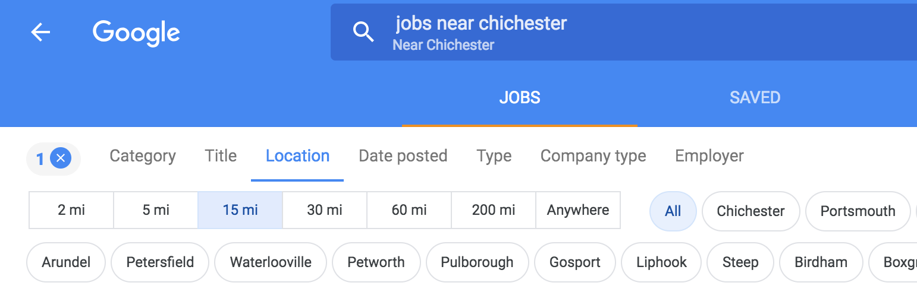Click the jobs near chichester search field
Viewport: 917px width, 292px height.
pos(595,32)
